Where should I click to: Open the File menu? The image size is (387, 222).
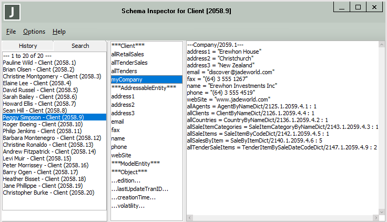11,32
